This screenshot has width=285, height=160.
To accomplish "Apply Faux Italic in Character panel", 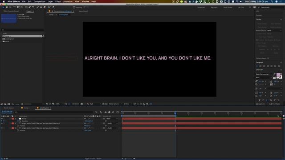I will click(x=263, y=100).
